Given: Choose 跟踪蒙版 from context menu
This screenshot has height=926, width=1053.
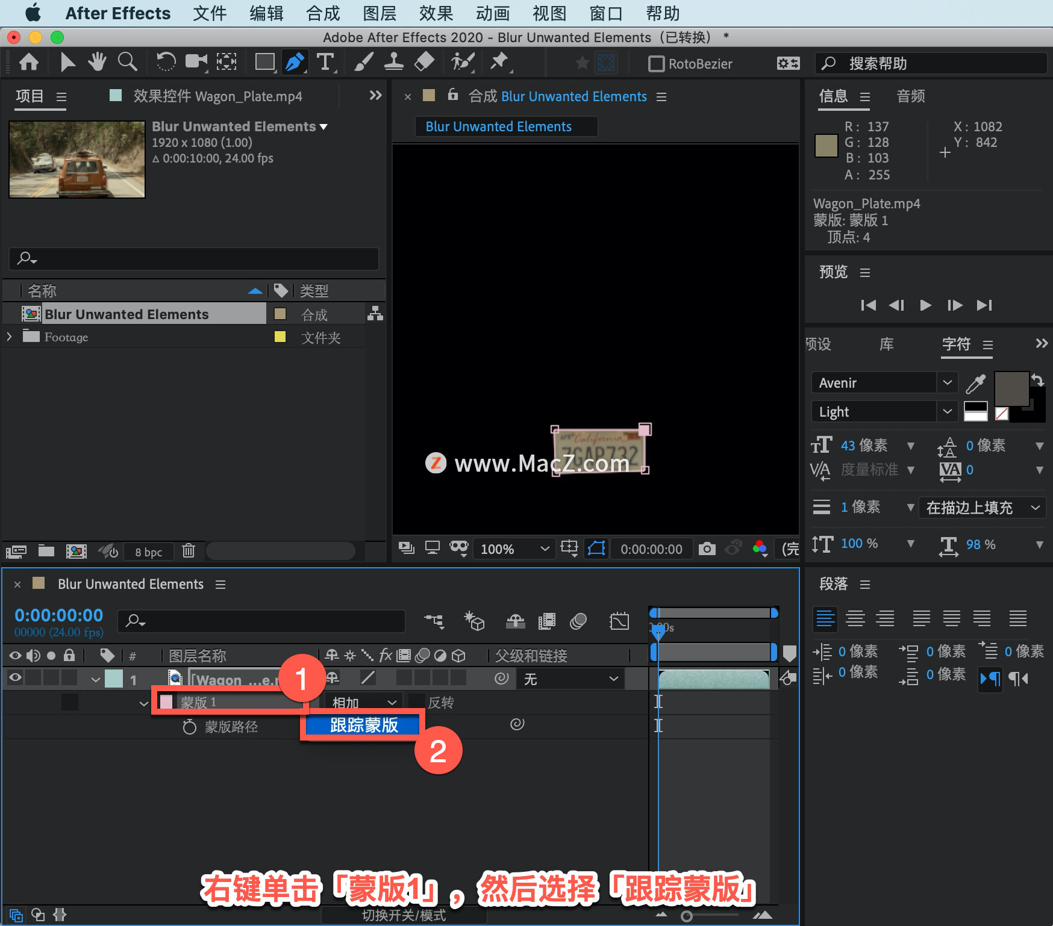Looking at the screenshot, I should (x=364, y=725).
